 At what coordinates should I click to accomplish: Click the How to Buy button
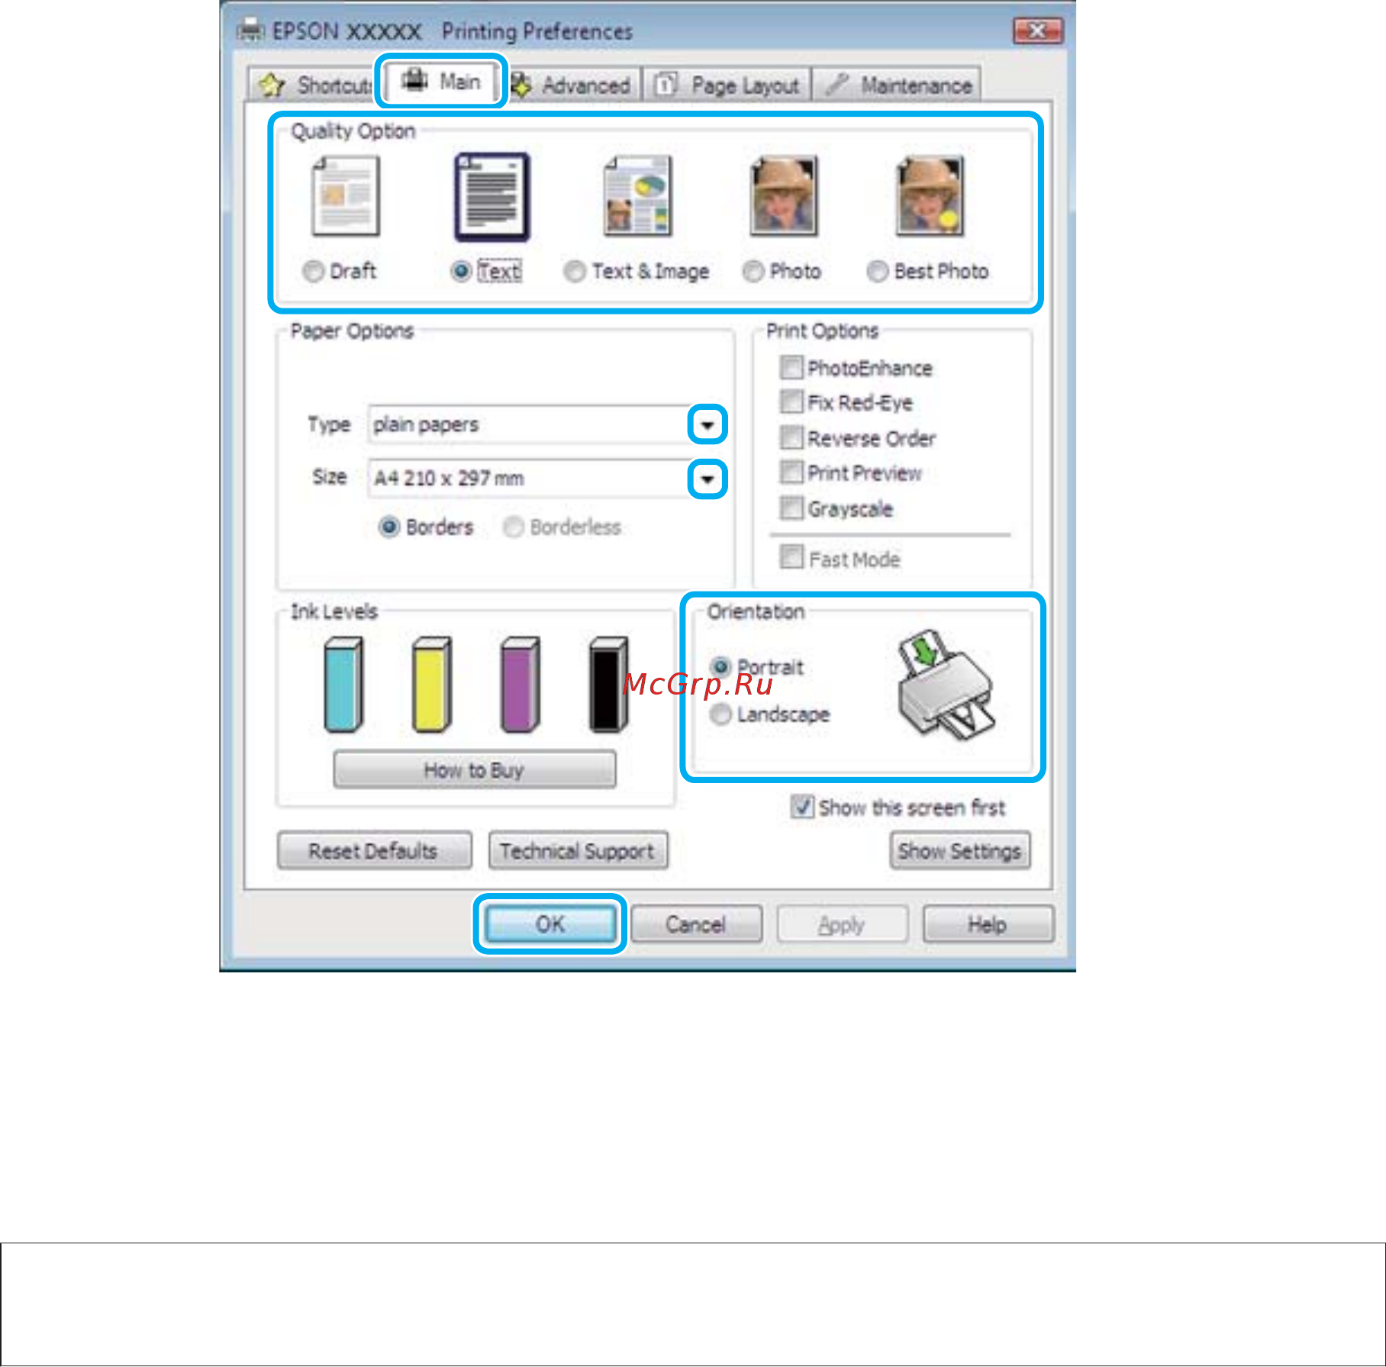click(x=475, y=769)
